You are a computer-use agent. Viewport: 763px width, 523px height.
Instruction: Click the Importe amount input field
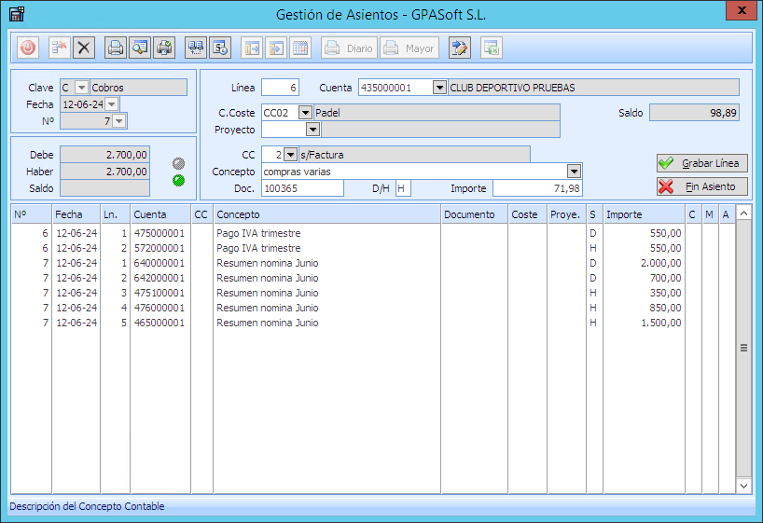[537, 188]
